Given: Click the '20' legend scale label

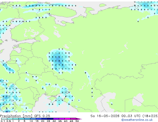Looking at the screenshot, I should pos(43,121).
